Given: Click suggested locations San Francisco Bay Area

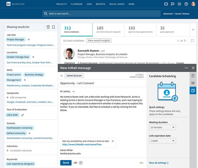Looking at the screenshot, I should coord(19,62).
